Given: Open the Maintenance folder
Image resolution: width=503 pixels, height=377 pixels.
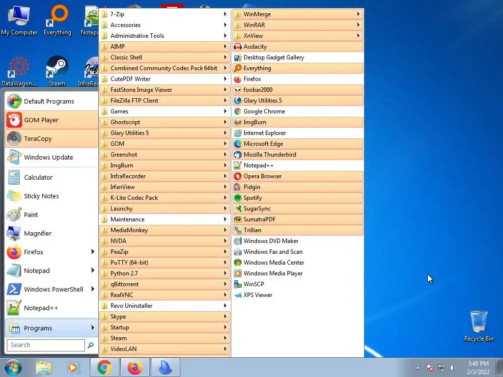Looking at the screenshot, I should click(x=165, y=219).
